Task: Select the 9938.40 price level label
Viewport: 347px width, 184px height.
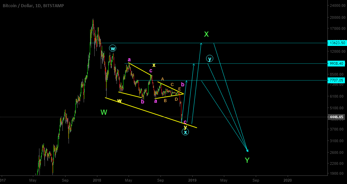Action: coord(336,64)
